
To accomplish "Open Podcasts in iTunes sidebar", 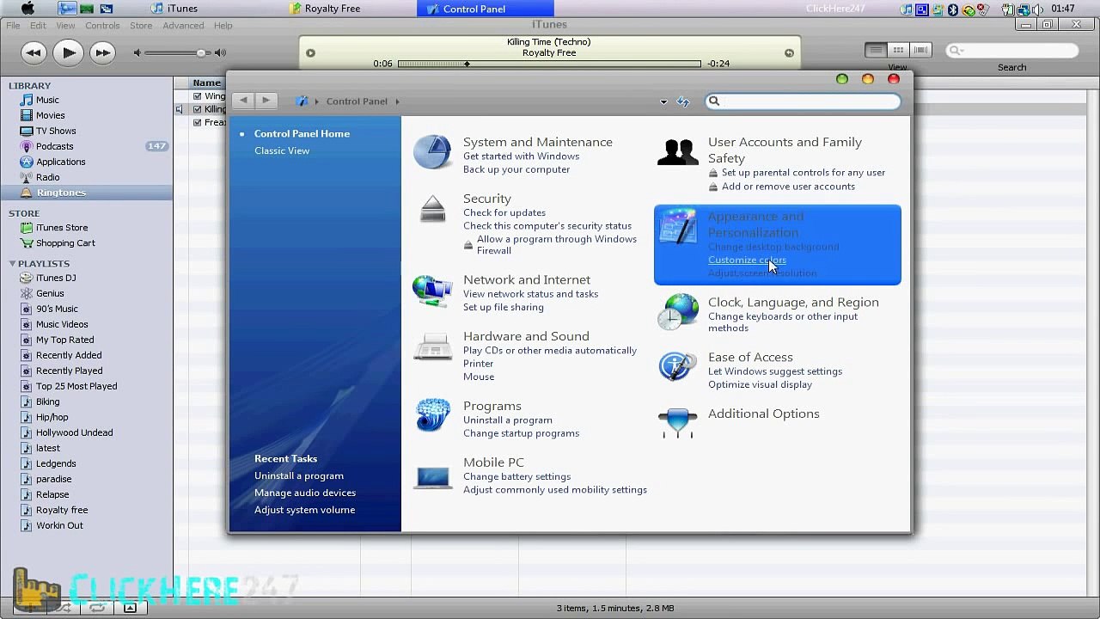I will 54,146.
